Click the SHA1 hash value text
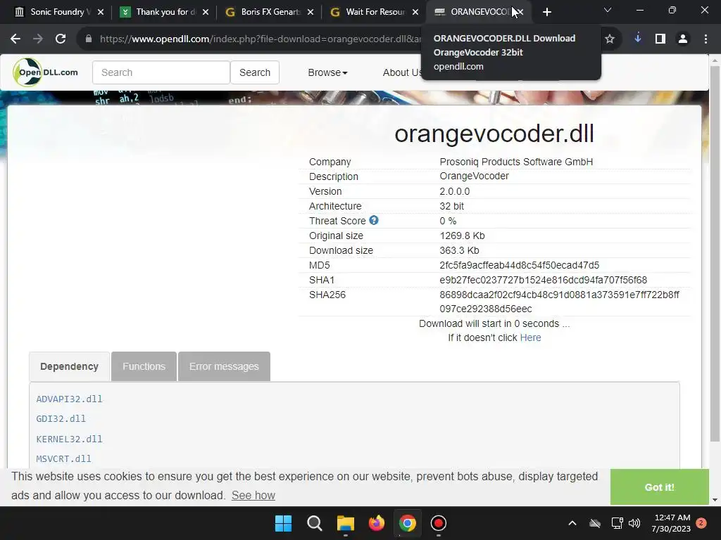721x540 pixels. point(543,280)
